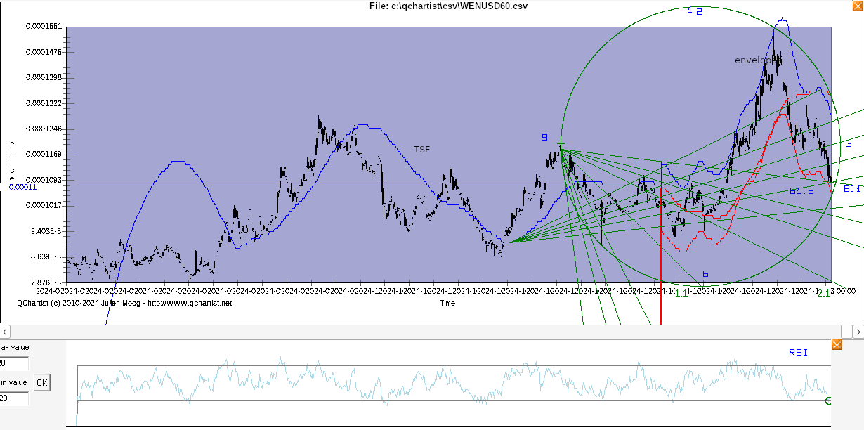Click the green 2:1 fan label
The height and width of the screenshot is (430, 864).
pos(824,293)
